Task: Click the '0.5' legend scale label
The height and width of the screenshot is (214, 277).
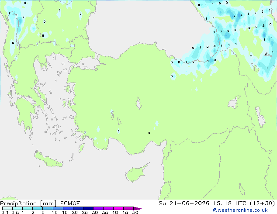Action: 15,212
